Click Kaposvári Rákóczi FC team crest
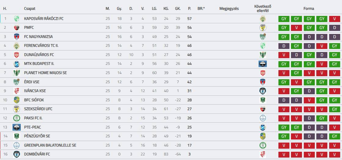This screenshot has width=342, height=160. pyautogui.click(x=17, y=19)
